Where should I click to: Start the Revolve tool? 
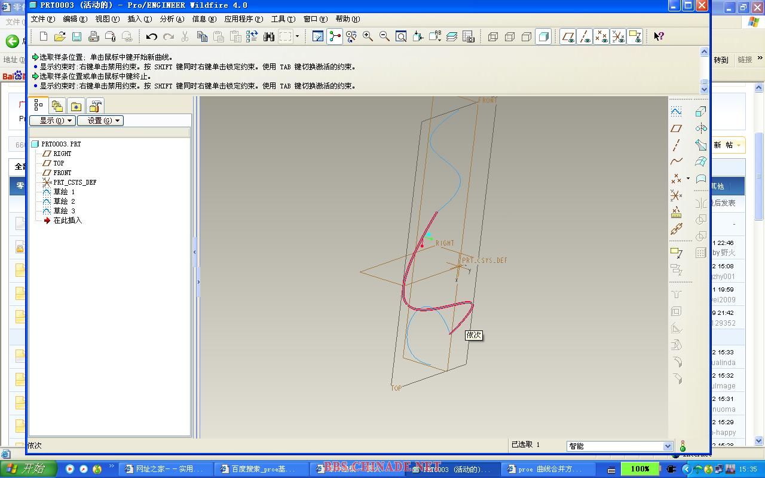701,128
